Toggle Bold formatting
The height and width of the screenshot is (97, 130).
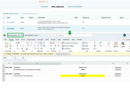pyautogui.click(x=17, y=46)
